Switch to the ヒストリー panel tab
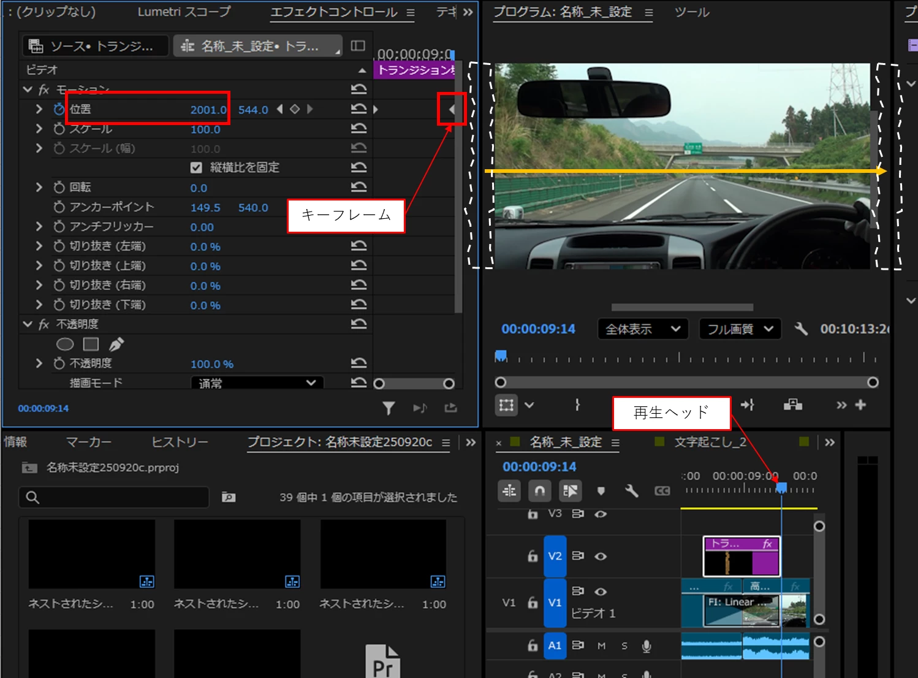Viewport: 918px width, 678px height. tap(180, 442)
